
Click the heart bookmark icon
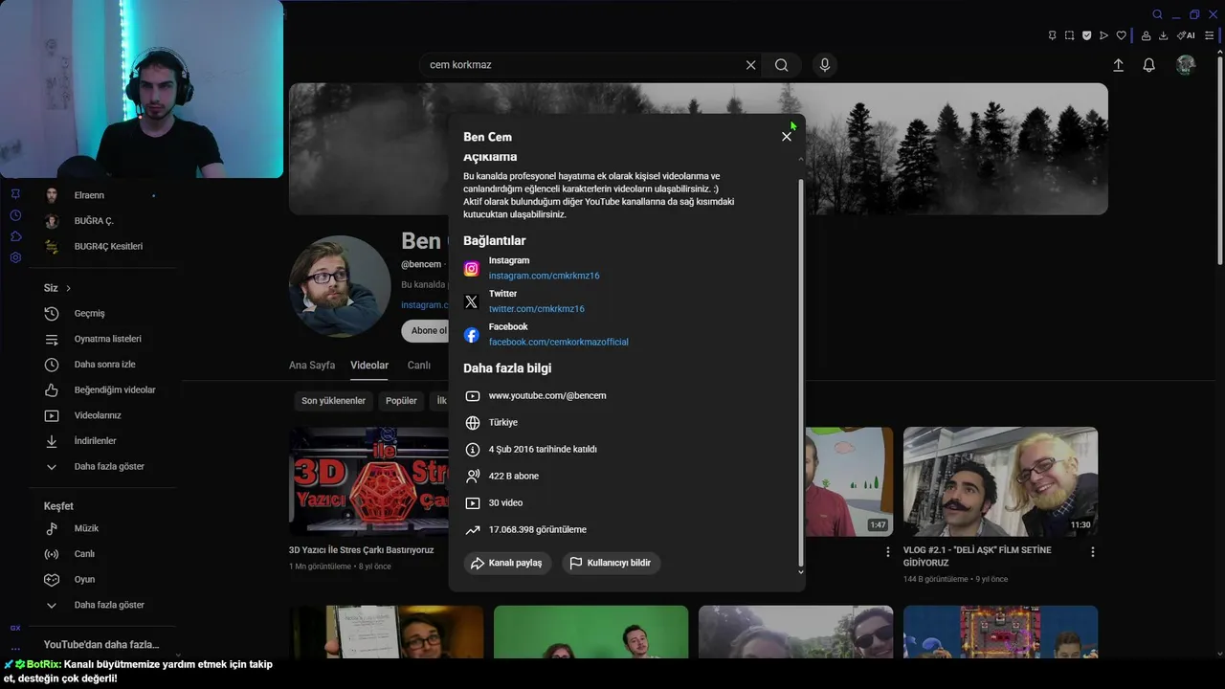1121,35
